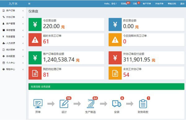Click the blue yen icon for 昨日营业额
This screenshot has height=120, width=186.
[x=115, y=24]
